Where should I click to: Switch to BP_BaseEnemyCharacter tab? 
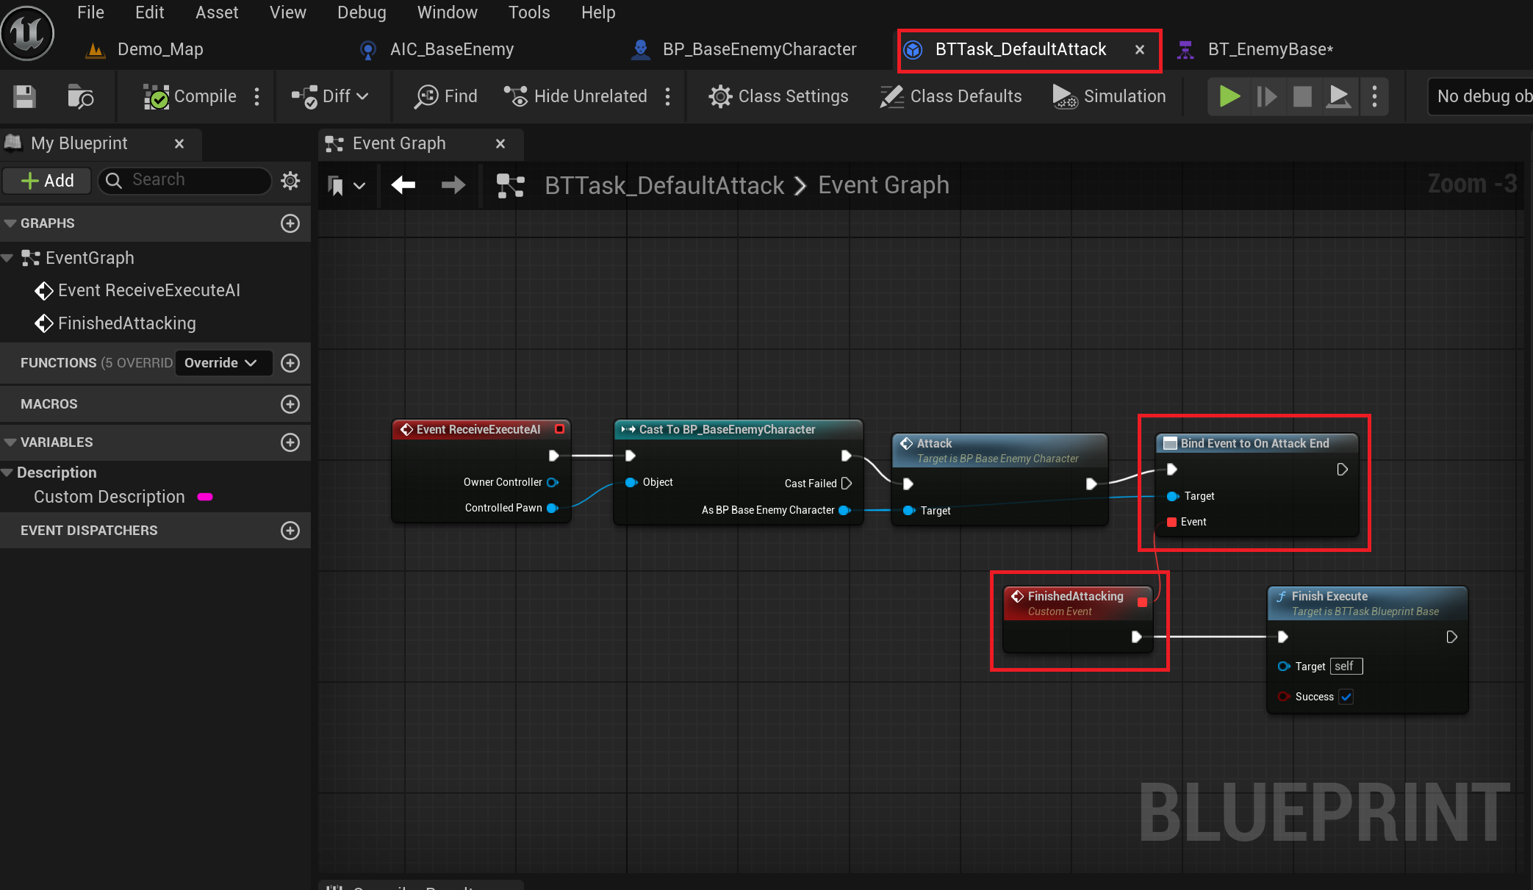758,49
